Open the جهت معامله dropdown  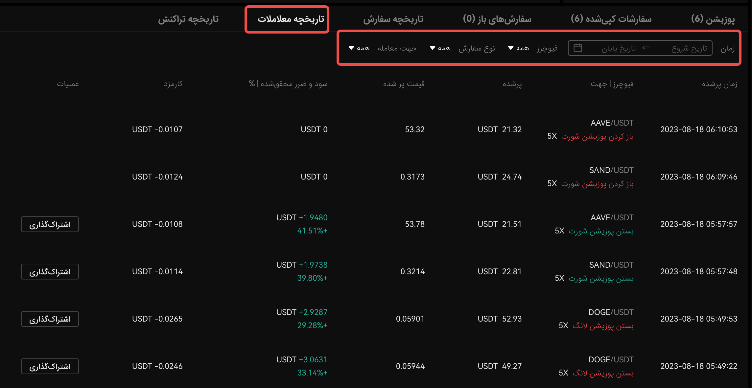(359, 48)
